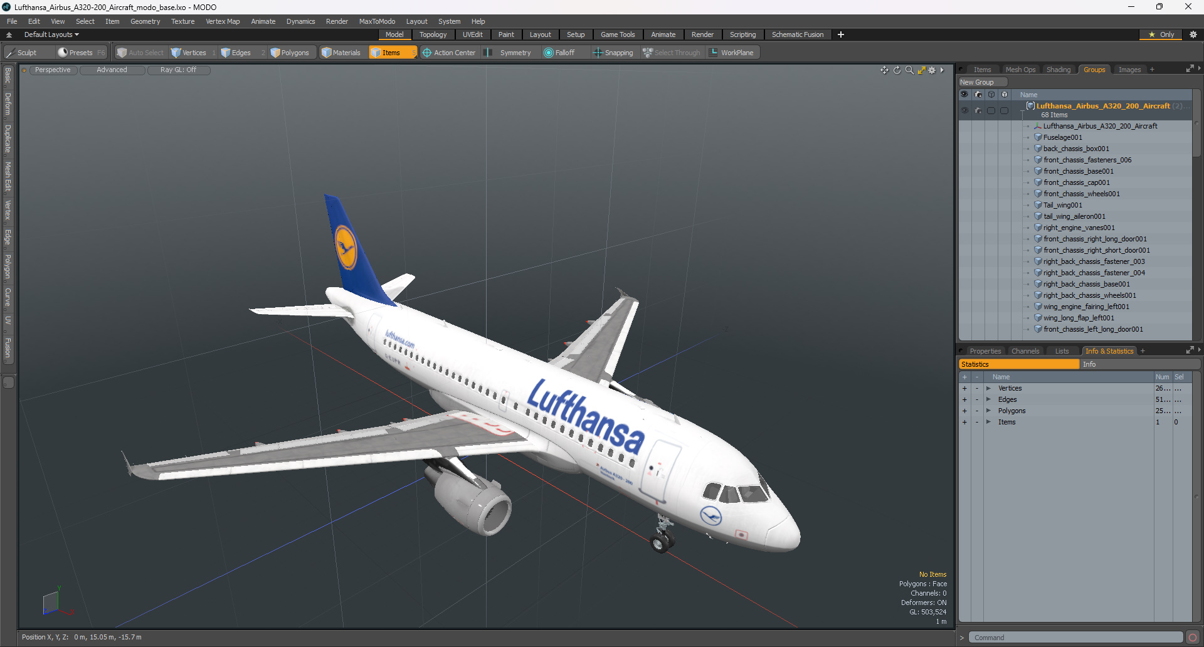Toggle Symmetry on or off
Image resolution: width=1204 pixels, height=647 pixels.
tap(509, 53)
